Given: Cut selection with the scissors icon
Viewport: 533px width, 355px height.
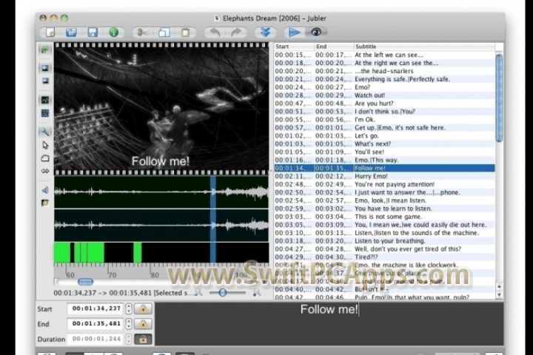Looking at the screenshot, I should (142, 33).
